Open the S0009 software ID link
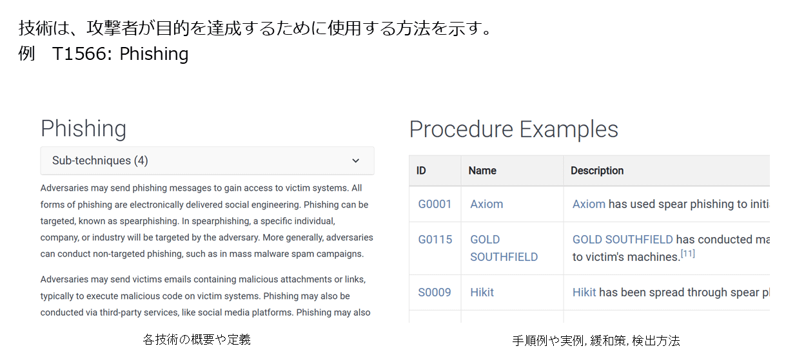 pos(435,292)
